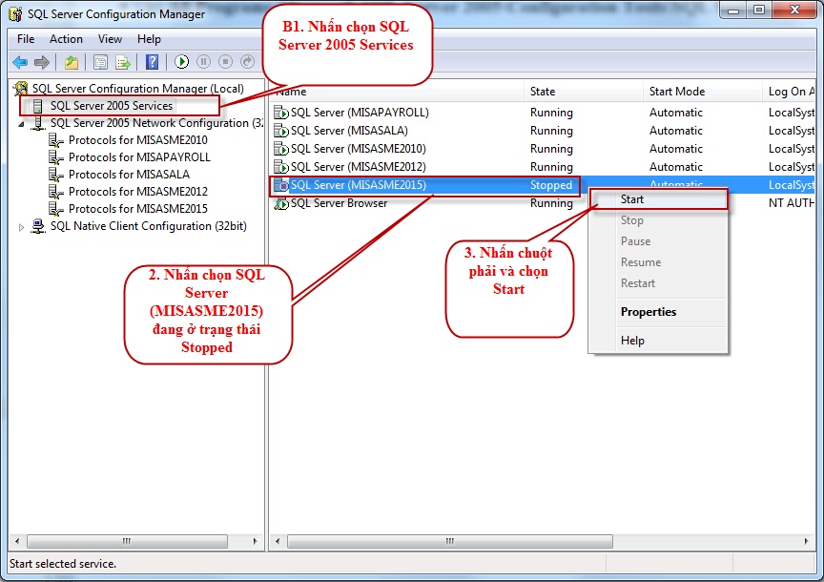
Task: Click the Network Configuration tree icon
Action: coord(38,123)
